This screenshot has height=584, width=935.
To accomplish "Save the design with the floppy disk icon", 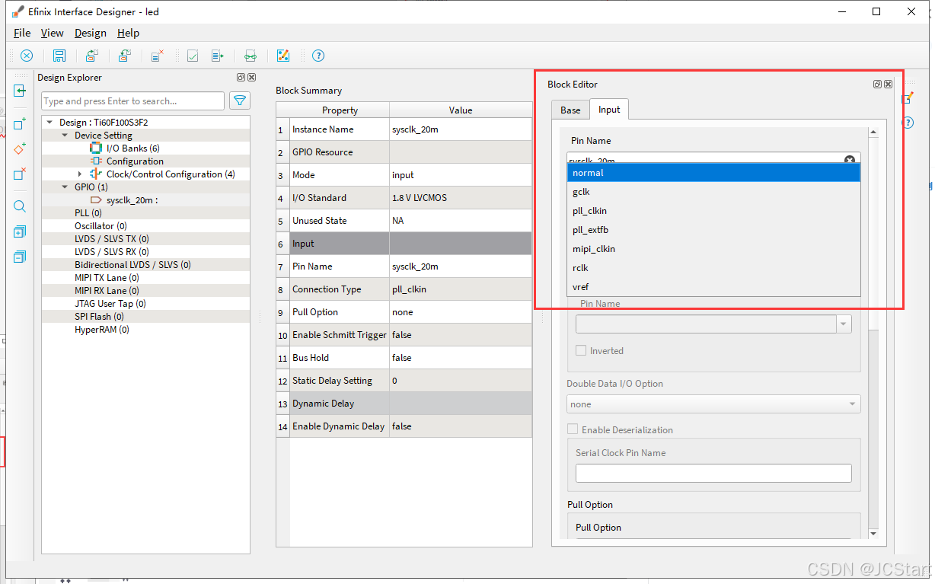I will tap(59, 56).
